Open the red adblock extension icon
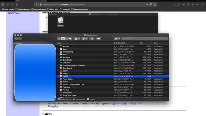 pyautogui.click(x=183, y=5)
